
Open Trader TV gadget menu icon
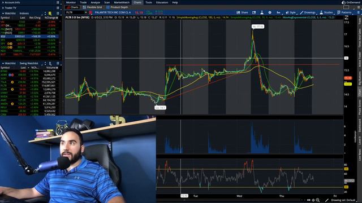(x=58, y=8)
